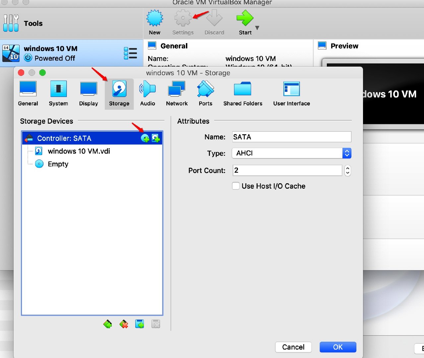Click the Preview section header icon
The height and width of the screenshot is (358, 424).
click(322, 45)
